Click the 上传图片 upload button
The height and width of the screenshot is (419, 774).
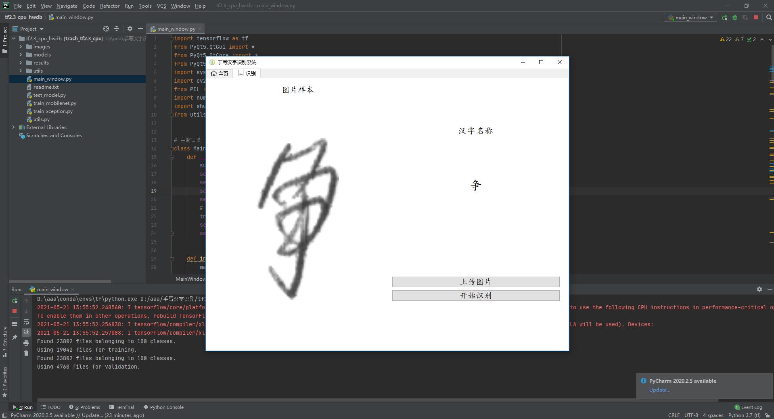point(476,282)
